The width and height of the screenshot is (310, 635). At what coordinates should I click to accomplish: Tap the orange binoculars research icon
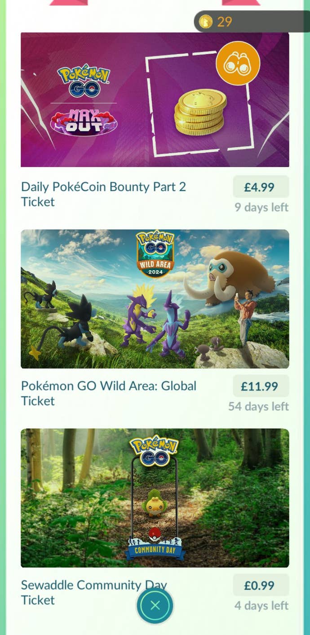point(238,63)
